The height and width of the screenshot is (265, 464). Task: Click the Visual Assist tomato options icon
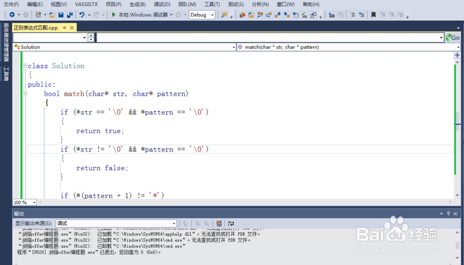tap(242, 15)
